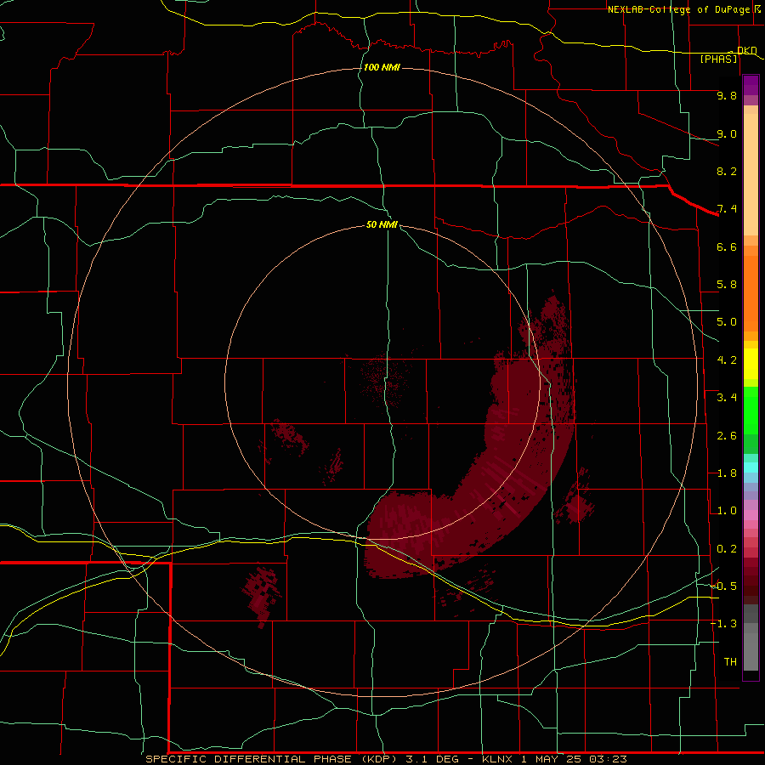The width and height of the screenshot is (765, 765).
Task: Click the 4.2 scale value
Action: [x=727, y=360]
